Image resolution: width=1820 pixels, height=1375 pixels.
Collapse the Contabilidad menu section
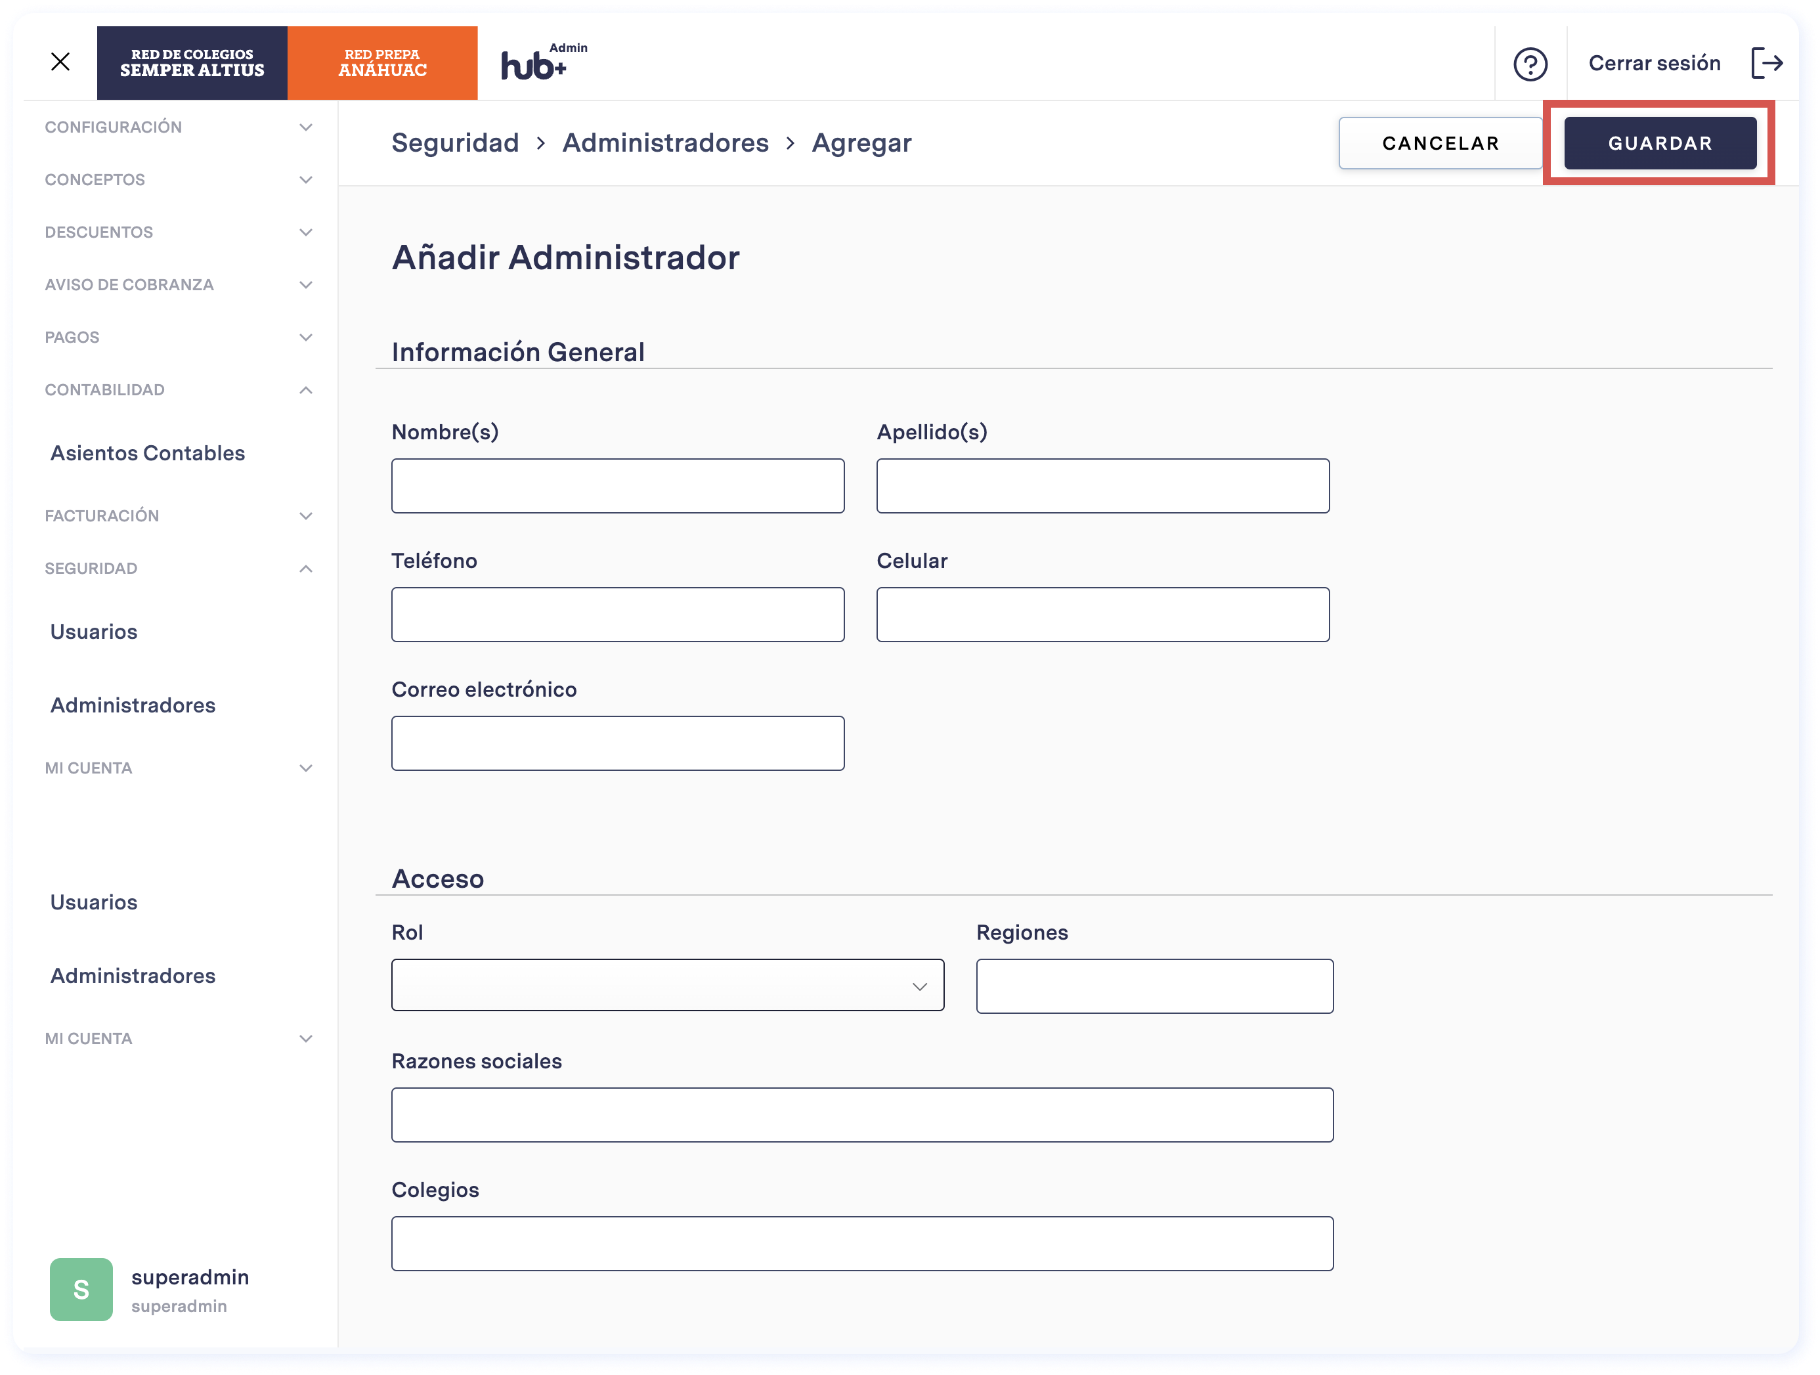click(x=179, y=390)
